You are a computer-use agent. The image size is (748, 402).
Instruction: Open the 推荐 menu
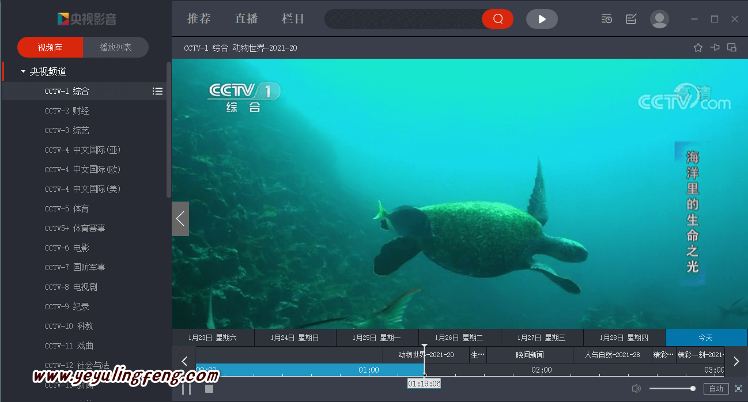click(x=199, y=18)
